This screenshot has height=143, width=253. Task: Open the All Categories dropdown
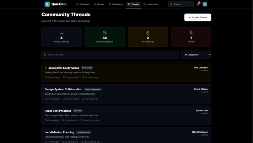click(x=196, y=55)
